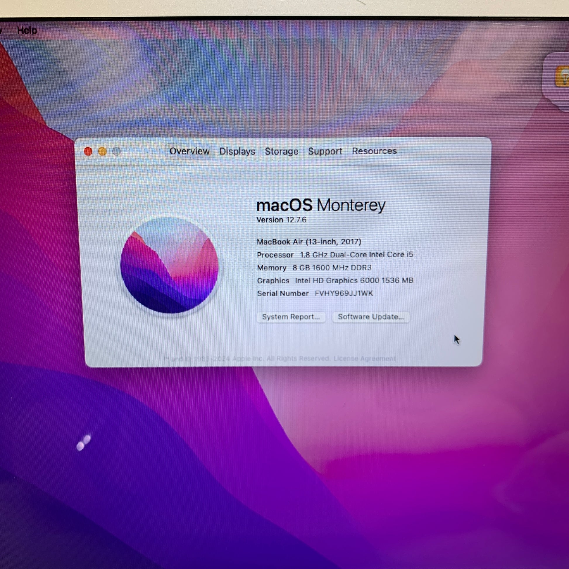Switch to the Displays tab
The height and width of the screenshot is (569, 569).
tap(237, 151)
